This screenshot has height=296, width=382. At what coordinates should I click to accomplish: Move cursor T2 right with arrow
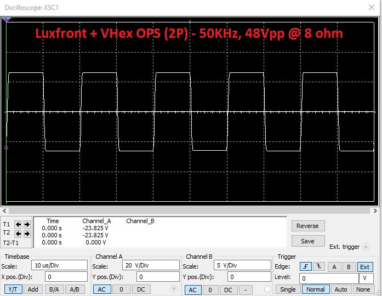pyautogui.click(x=27, y=234)
